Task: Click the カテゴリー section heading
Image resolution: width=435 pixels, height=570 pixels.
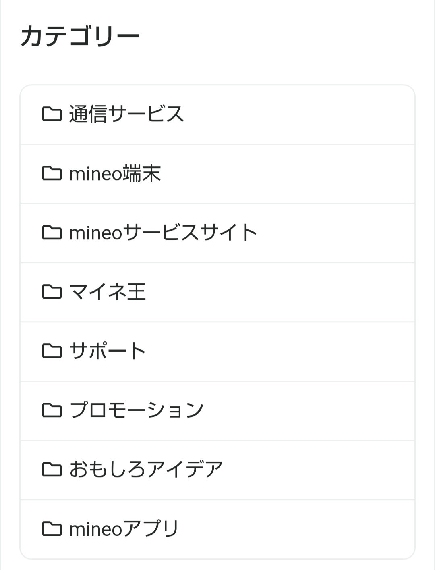Action: (80, 36)
